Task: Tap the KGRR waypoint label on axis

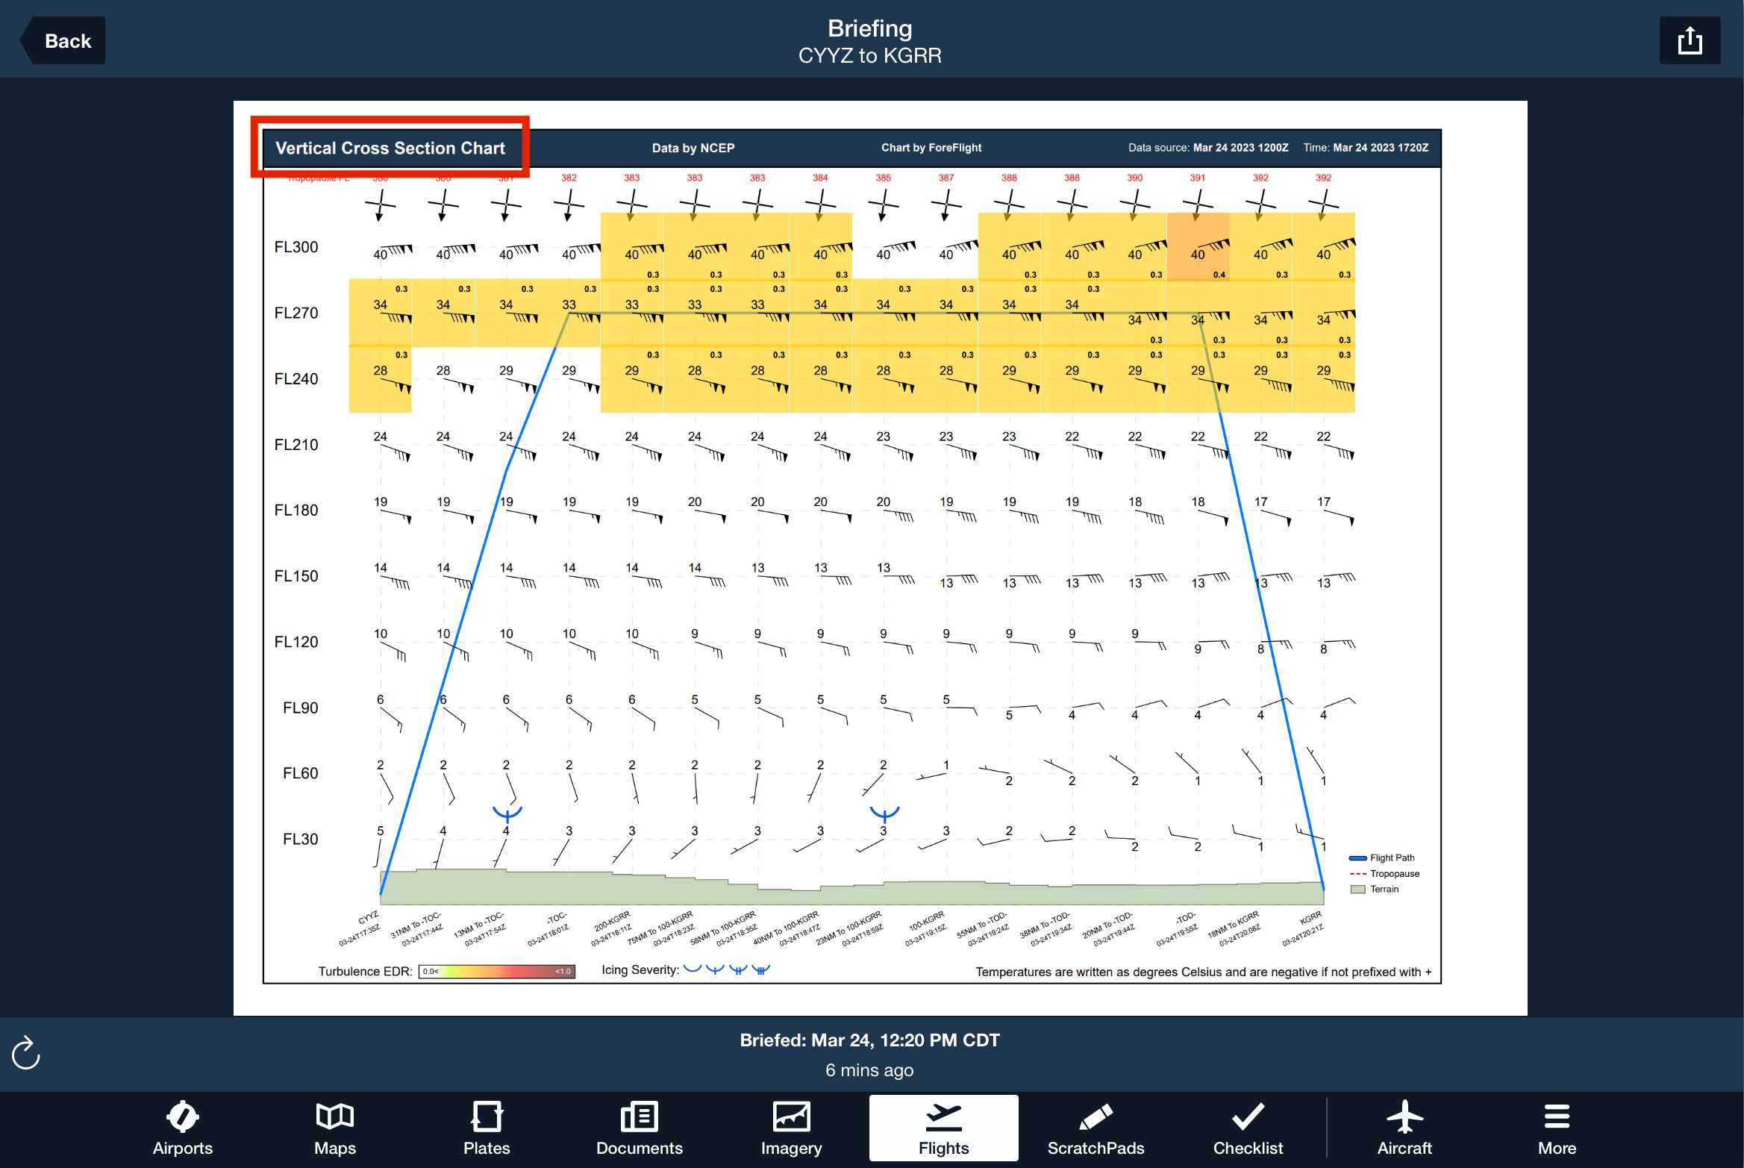Action: click(x=1310, y=918)
